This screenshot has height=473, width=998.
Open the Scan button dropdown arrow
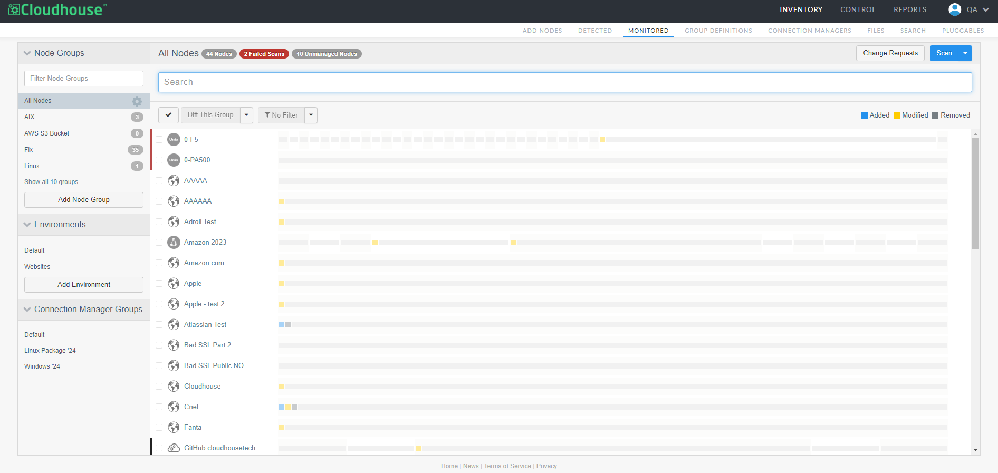(965, 53)
